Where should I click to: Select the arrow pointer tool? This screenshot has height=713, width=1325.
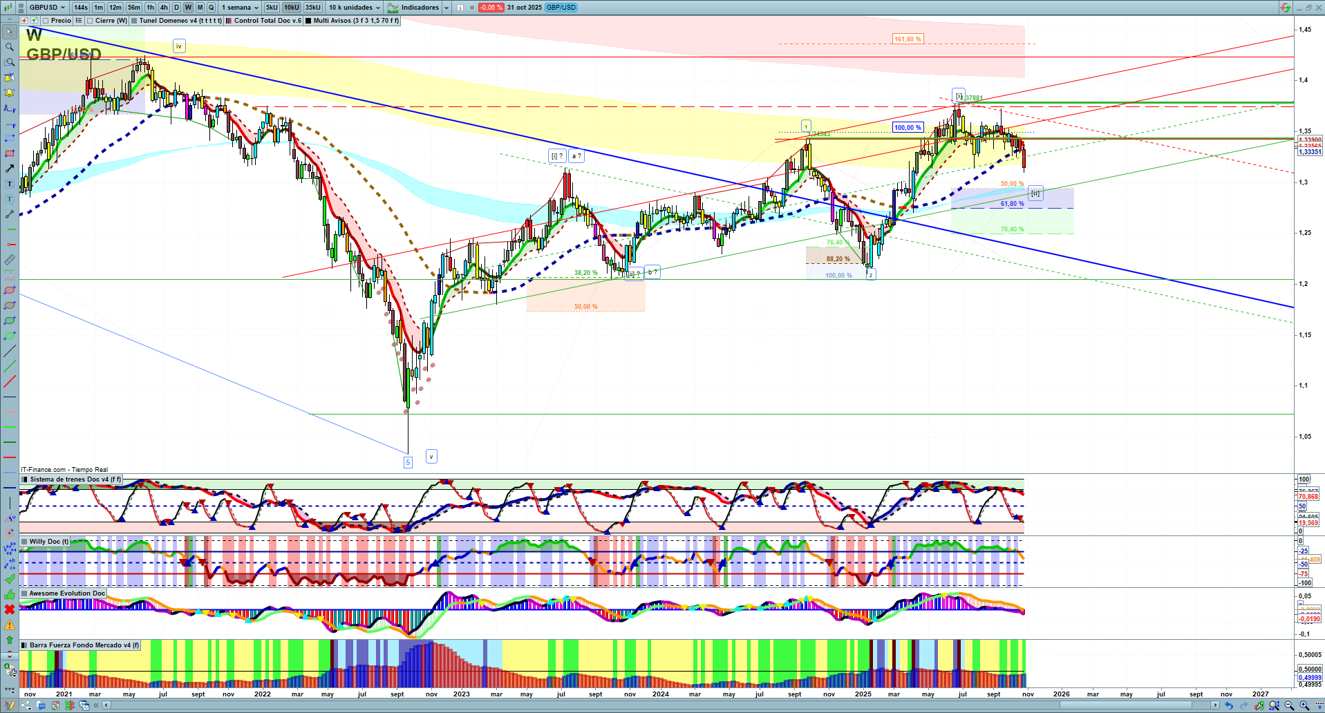click(x=10, y=32)
